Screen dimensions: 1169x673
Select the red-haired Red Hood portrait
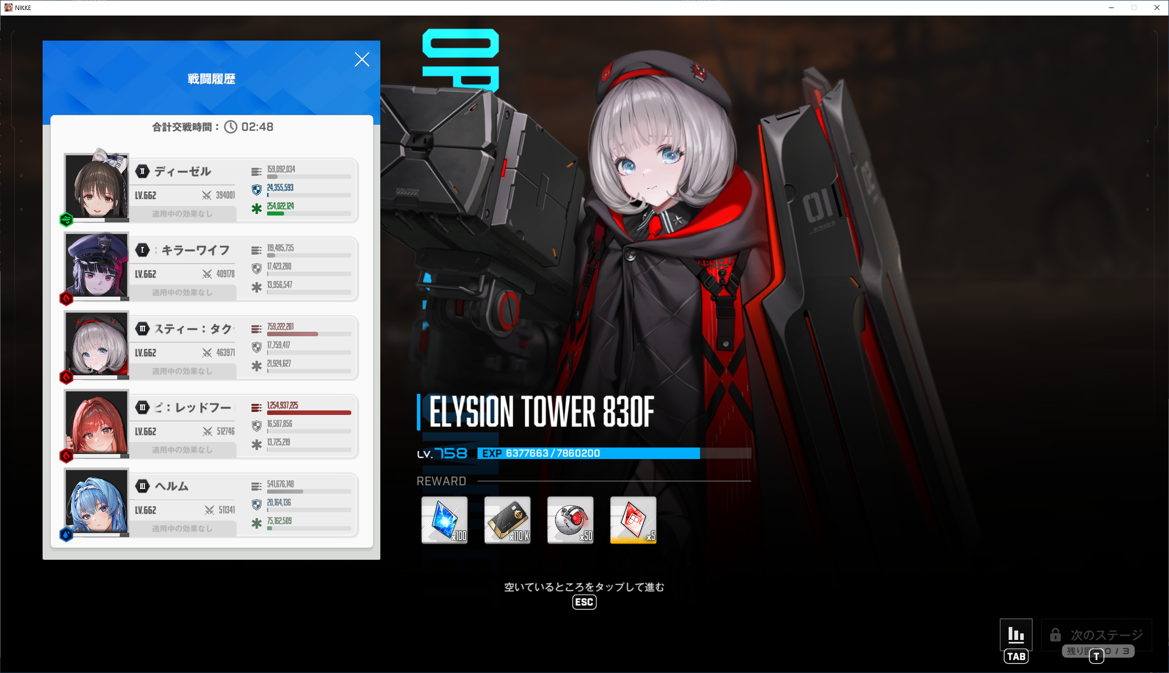(97, 422)
